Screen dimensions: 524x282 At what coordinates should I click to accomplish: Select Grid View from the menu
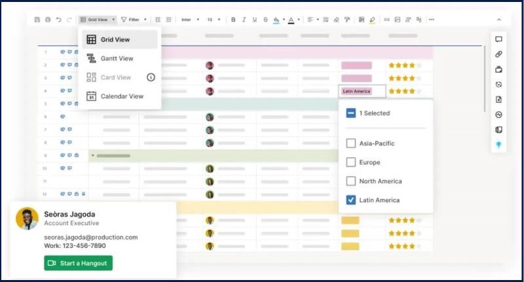tap(120, 39)
